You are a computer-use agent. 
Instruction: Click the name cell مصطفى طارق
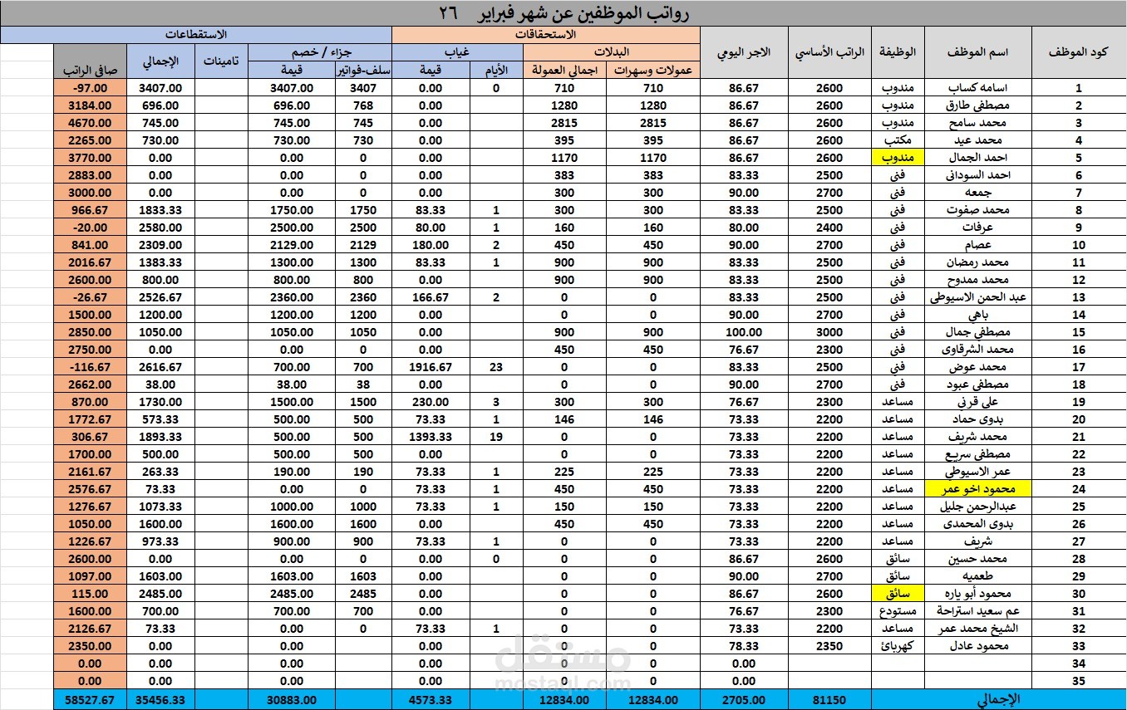pos(977,105)
